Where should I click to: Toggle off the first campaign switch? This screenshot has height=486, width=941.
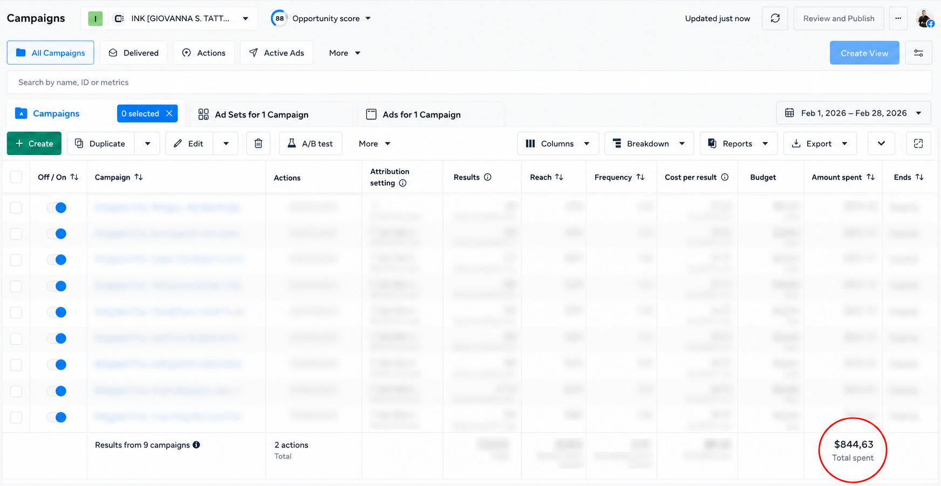pos(56,207)
